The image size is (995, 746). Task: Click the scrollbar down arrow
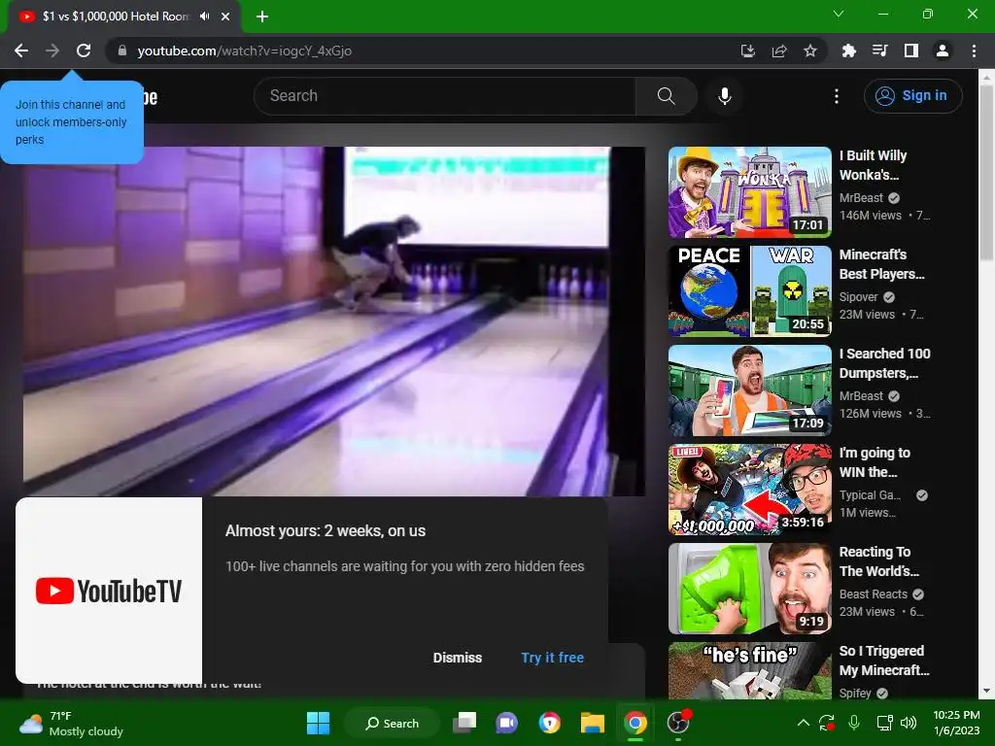tap(986, 691)
